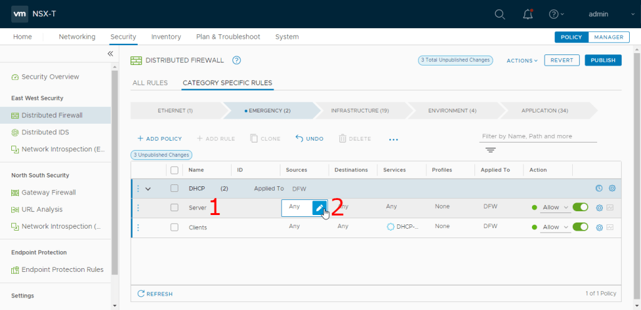Viewport: 641px width, 310px height.
Task: Click the Revert button
Action: point(562,61)
